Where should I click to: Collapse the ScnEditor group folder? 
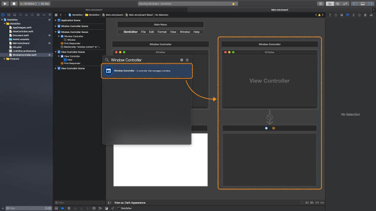click(x=5, y=23)
